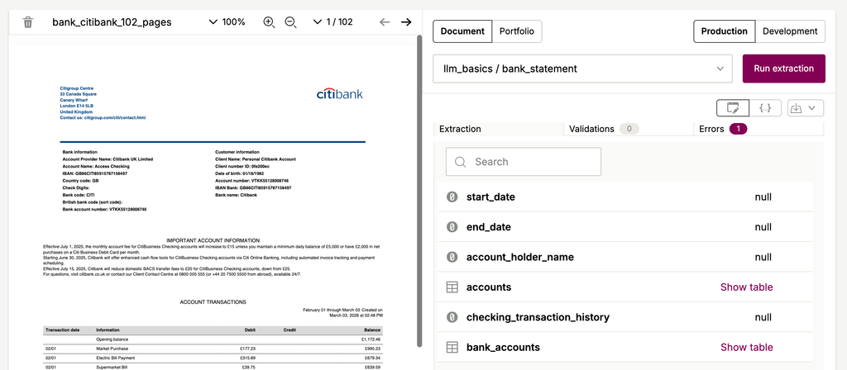Select the Portfolio mode toggle
The height and width of the screenshot is (370, 847).
(516, 31)
